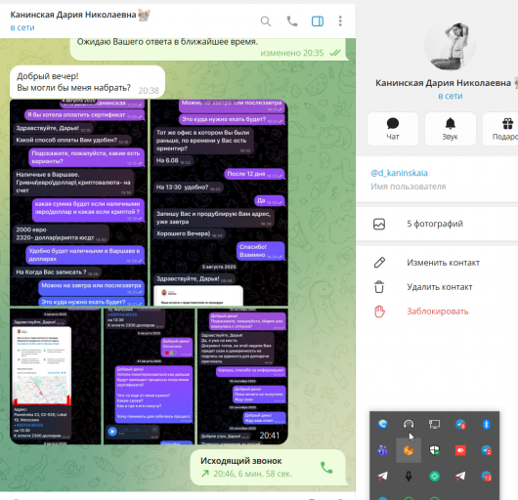This screenshot has width=518, height=500.
Task: Click white paper plane icon below Teams
Action: pyautogui.click(x=382, y=476)
